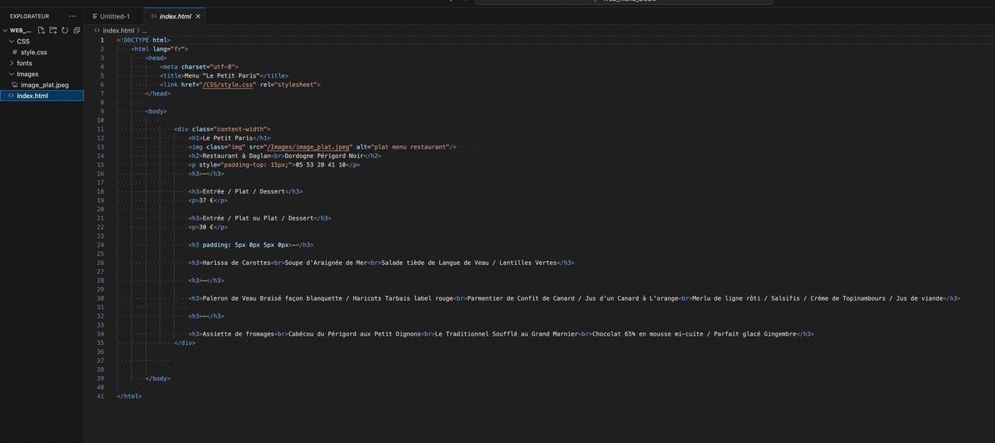Open image_plat.jpeg in the file tree
The height and width of the screenshot is (443, 995).
44,85
